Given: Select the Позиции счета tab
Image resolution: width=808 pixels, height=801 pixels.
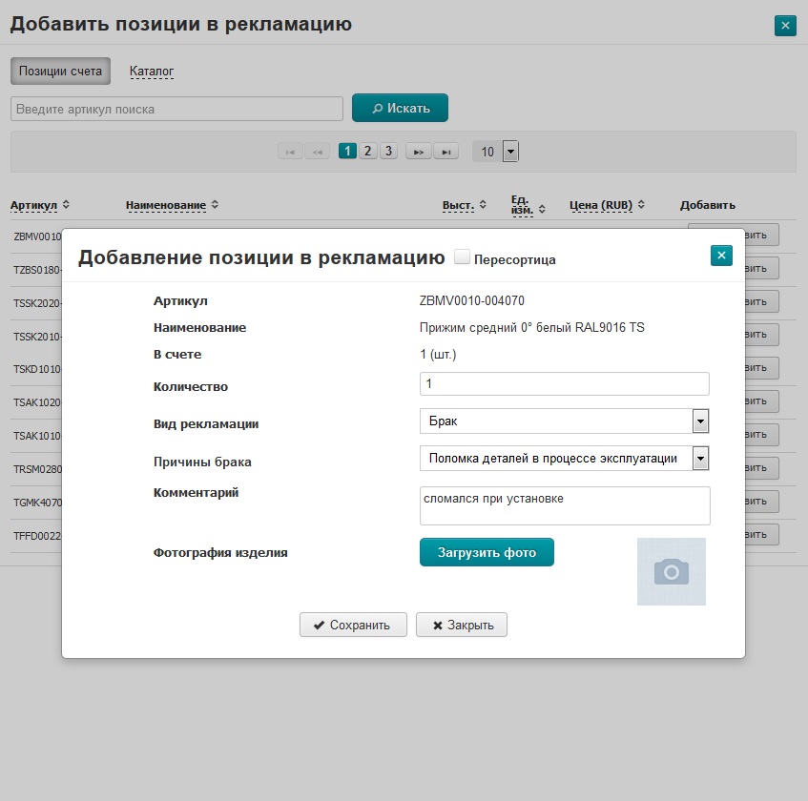Looking at the screenshot, I should [60, 72].
